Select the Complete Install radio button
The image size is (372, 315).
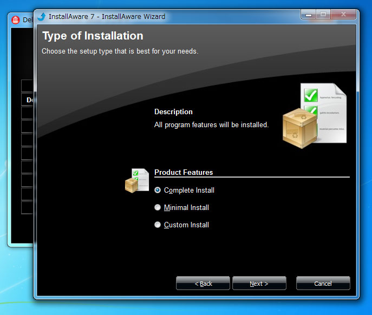pos(158,190)
